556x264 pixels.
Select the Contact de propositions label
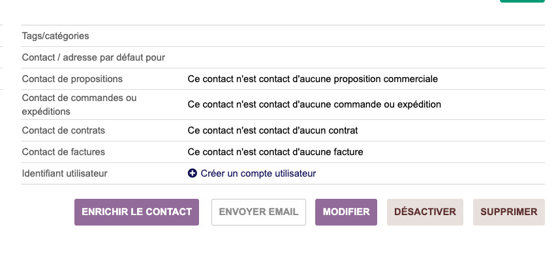point(72,79)
